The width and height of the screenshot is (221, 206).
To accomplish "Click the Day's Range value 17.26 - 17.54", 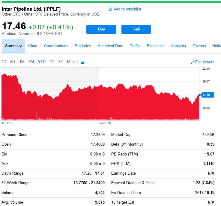I will (93, 173).
